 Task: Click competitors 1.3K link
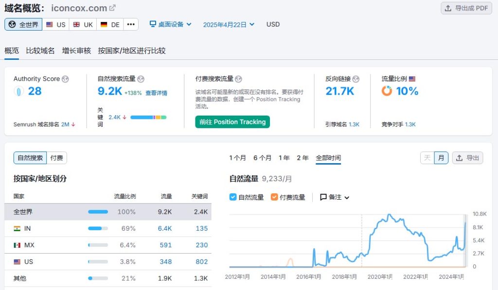(410, 124)
